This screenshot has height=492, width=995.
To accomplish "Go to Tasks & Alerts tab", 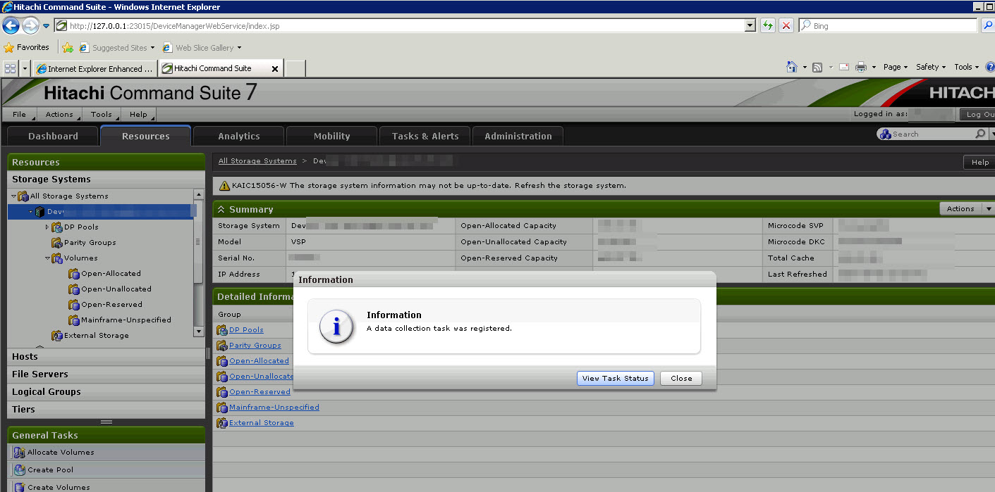I will (x=425, y=136).
